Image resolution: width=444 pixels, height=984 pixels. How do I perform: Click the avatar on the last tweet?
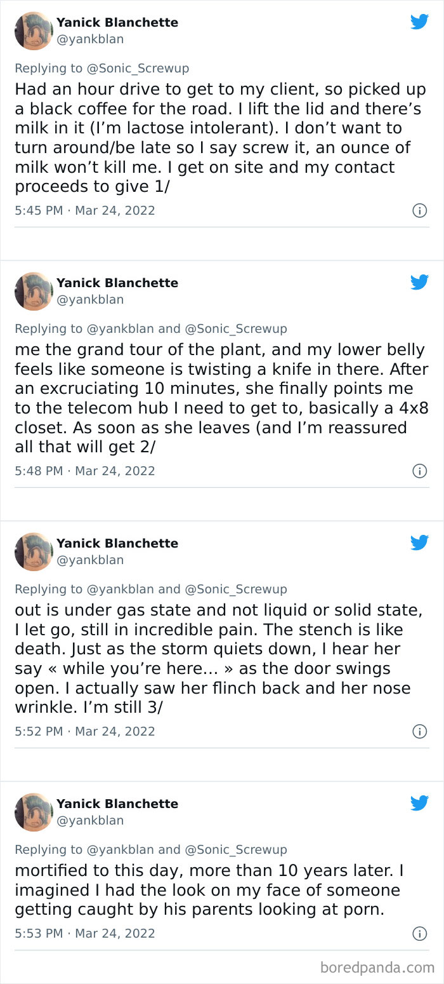pos(34,812)
